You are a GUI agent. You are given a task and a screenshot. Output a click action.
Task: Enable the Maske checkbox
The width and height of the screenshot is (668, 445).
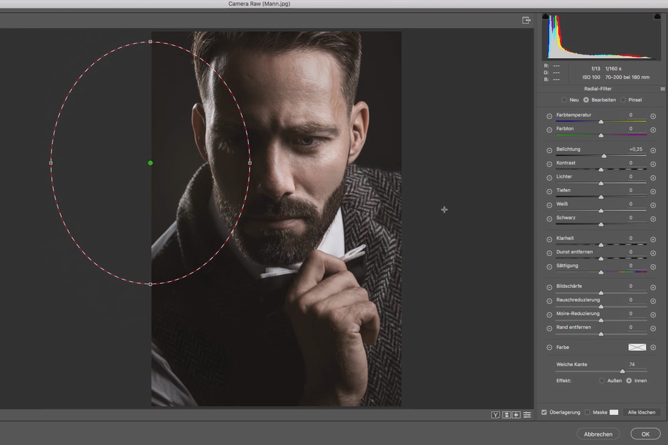(x=587, y=412)
